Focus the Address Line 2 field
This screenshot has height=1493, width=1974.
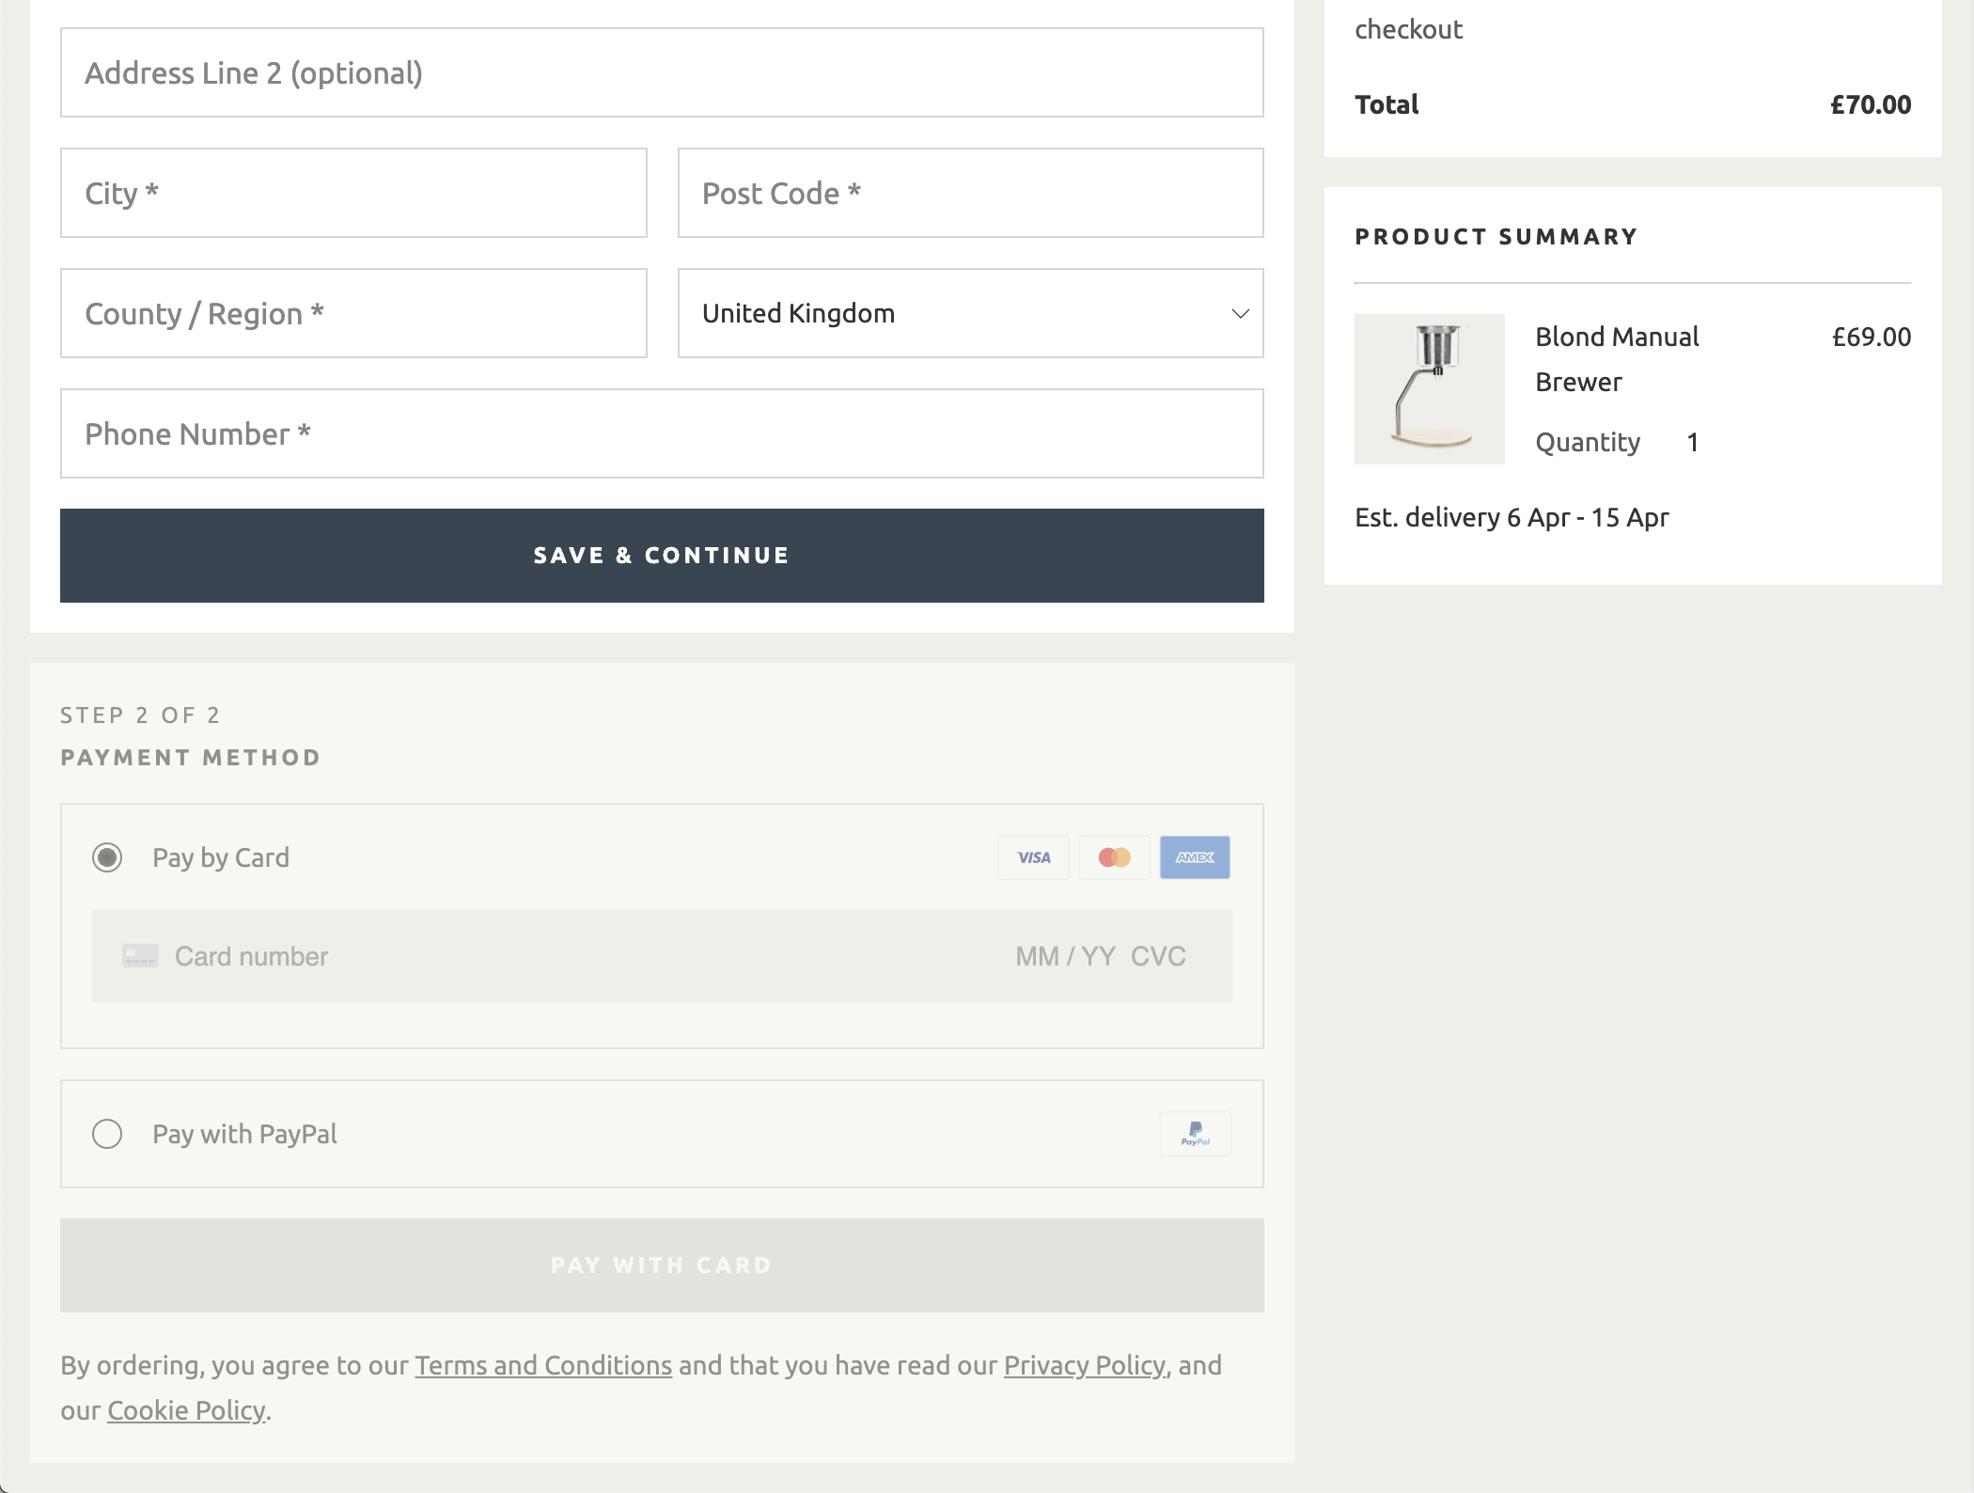[x=662, y=73]
